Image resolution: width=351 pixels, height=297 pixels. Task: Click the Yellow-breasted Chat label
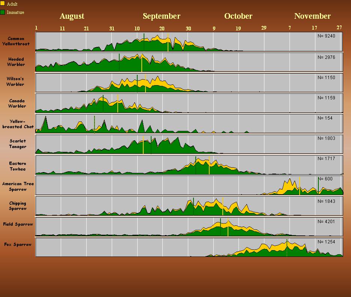[x=18, y=124]
